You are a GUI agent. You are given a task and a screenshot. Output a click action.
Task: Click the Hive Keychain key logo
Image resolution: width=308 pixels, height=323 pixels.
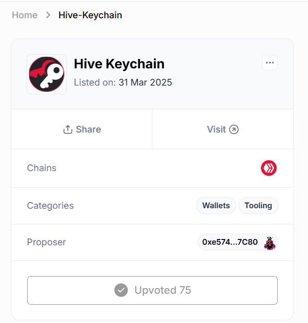(x=46, y=75)
